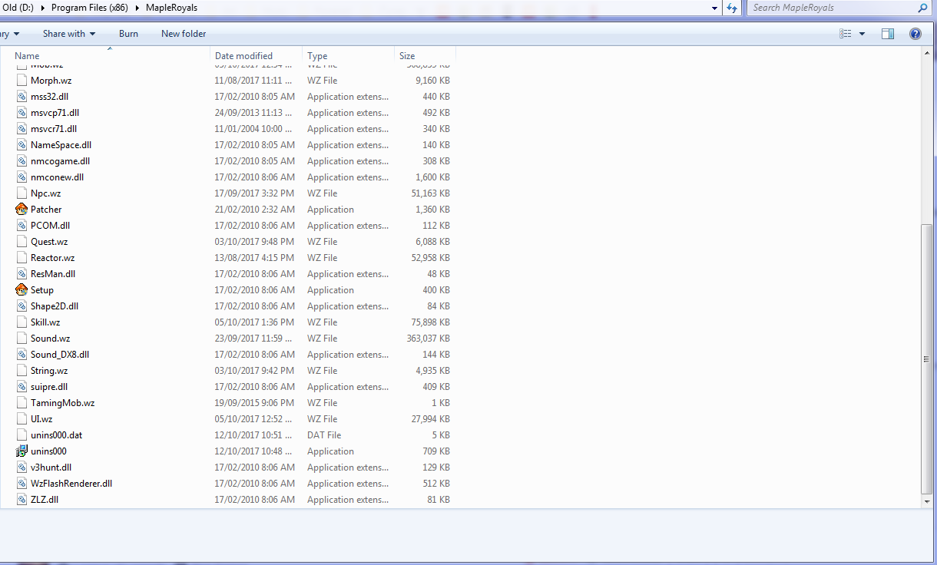Screen dimensions: 937x565
Task: Open the view options dropdown arrow
Action: pyautogui.click(x=862, y=34)
